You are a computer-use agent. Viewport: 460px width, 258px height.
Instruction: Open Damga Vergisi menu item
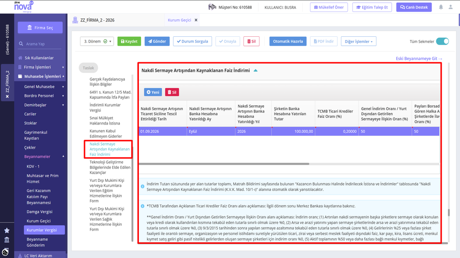tap(40, 211)
